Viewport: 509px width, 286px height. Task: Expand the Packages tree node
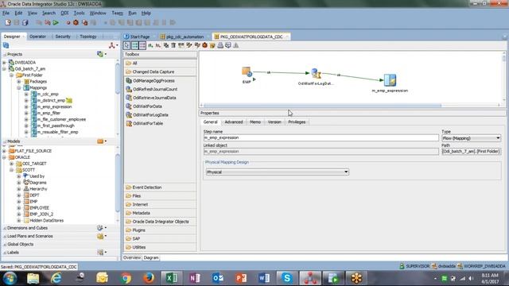pyautogui.click(x=19, y=81)
